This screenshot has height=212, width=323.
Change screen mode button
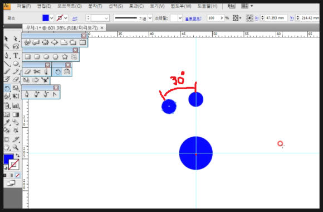11,183
